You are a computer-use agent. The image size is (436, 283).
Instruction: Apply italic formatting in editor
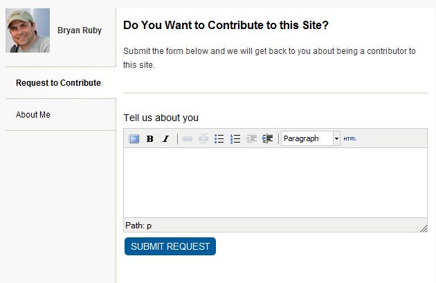pos(165,139)
